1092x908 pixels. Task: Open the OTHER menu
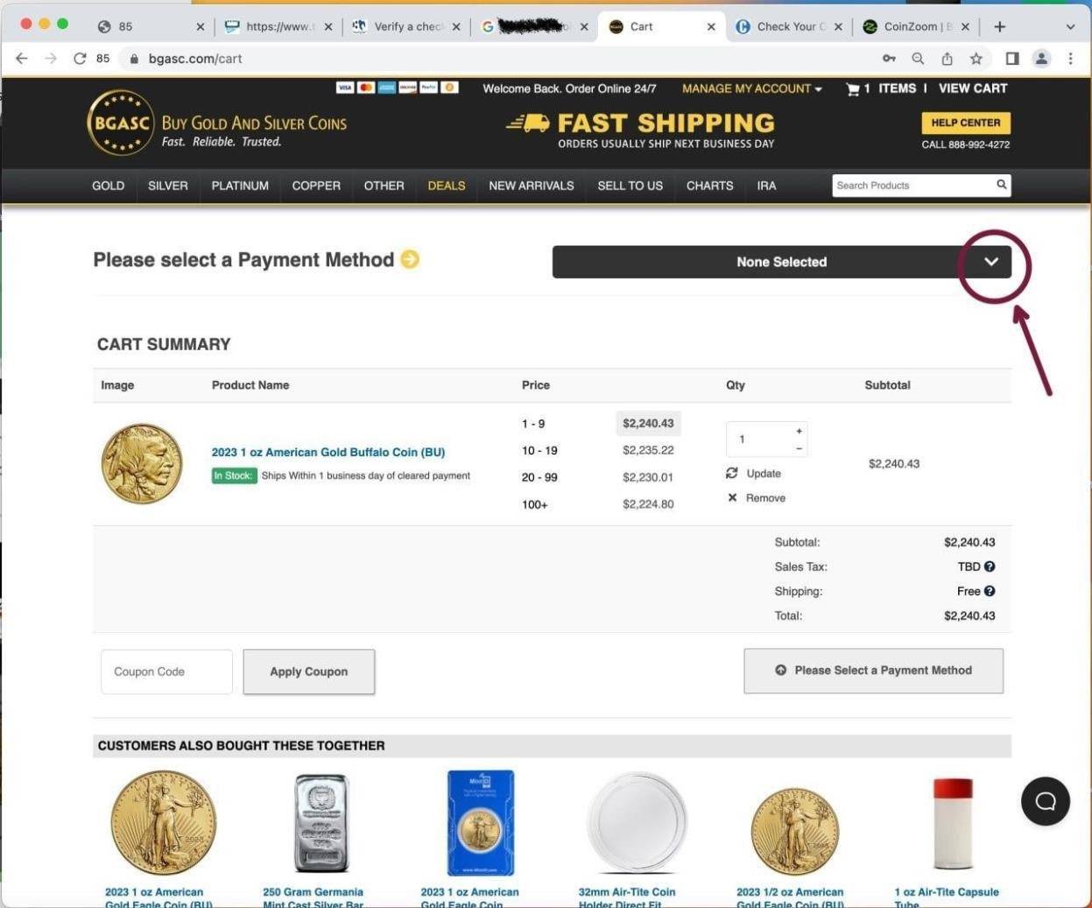384,186
